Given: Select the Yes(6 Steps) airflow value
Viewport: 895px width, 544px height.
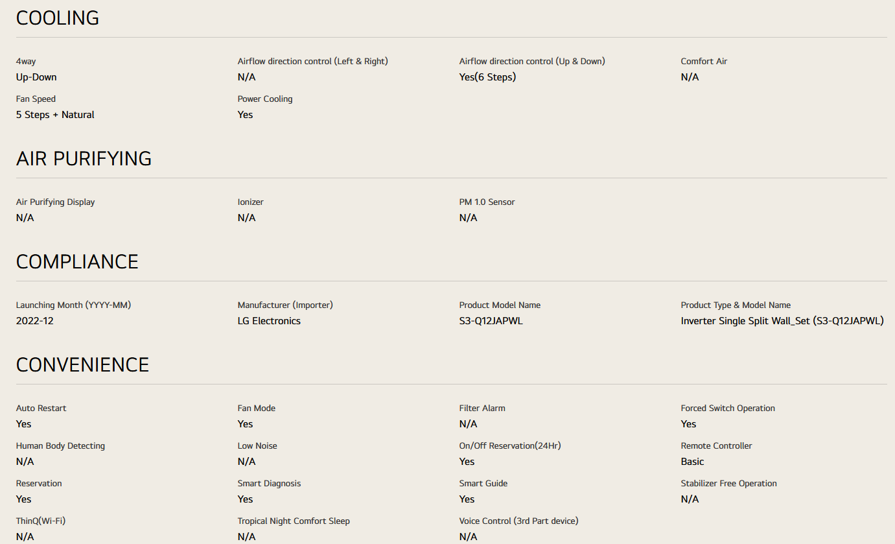Looking at the screenshot, I should (487, 77).
